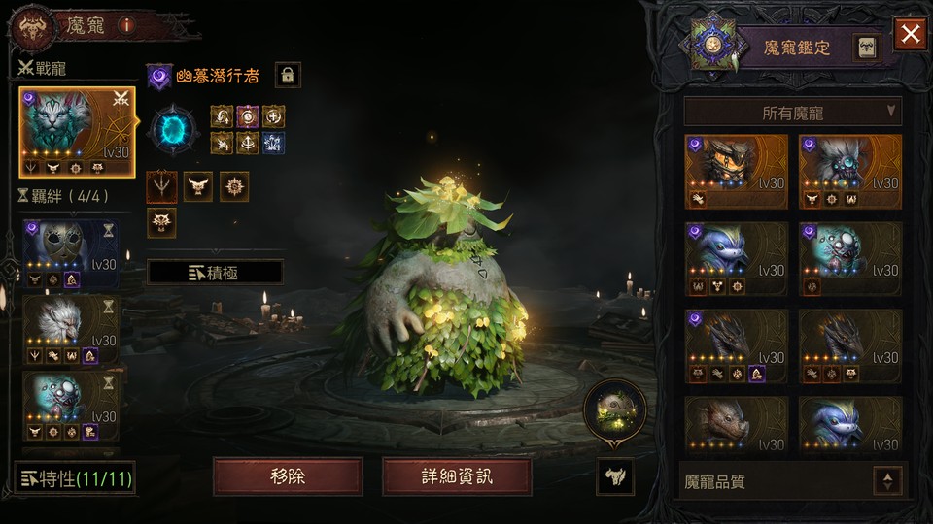Open the 所有魔寵 filter dropdown
Viewport: 933px width, 524px height.
[x=793, y=113]
